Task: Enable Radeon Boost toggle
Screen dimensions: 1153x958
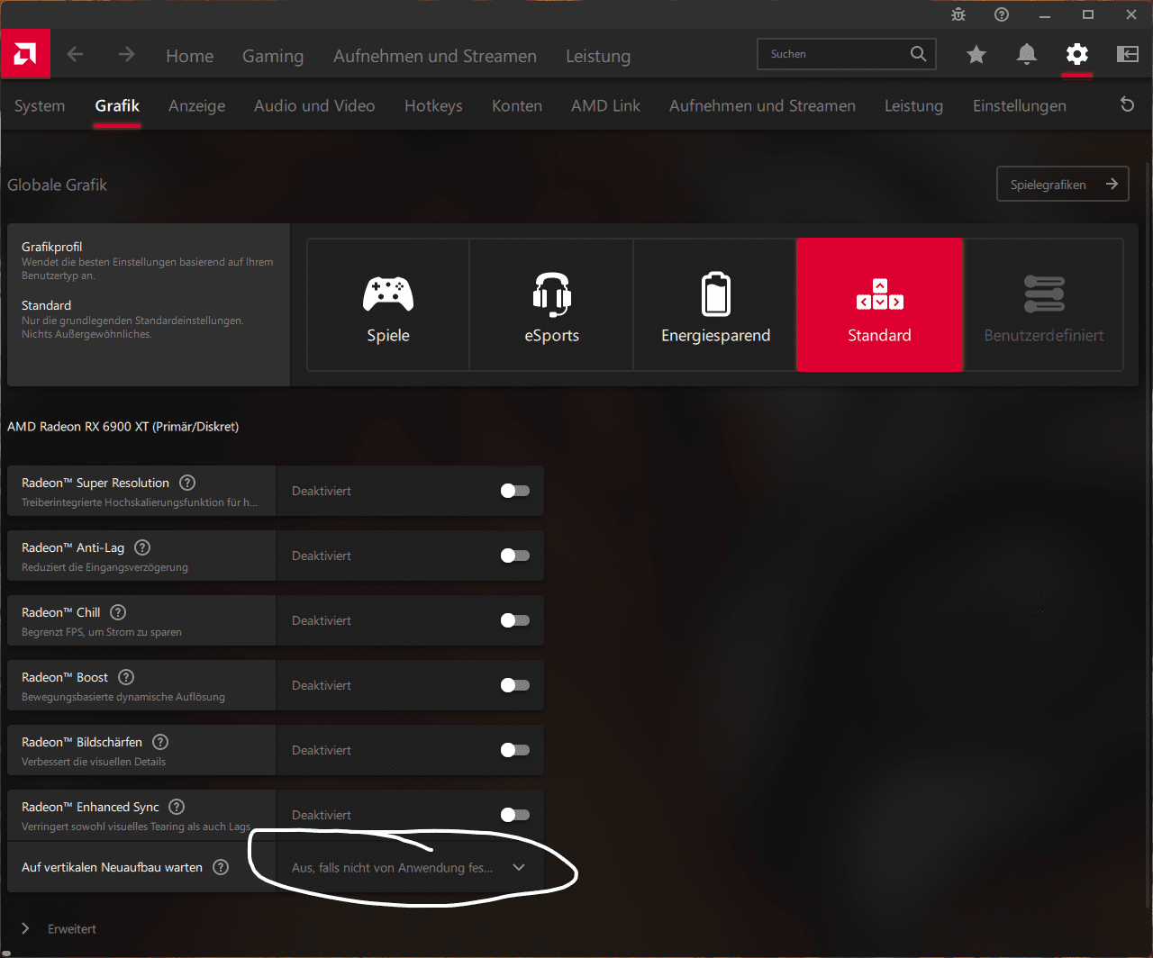Action: 515,685
